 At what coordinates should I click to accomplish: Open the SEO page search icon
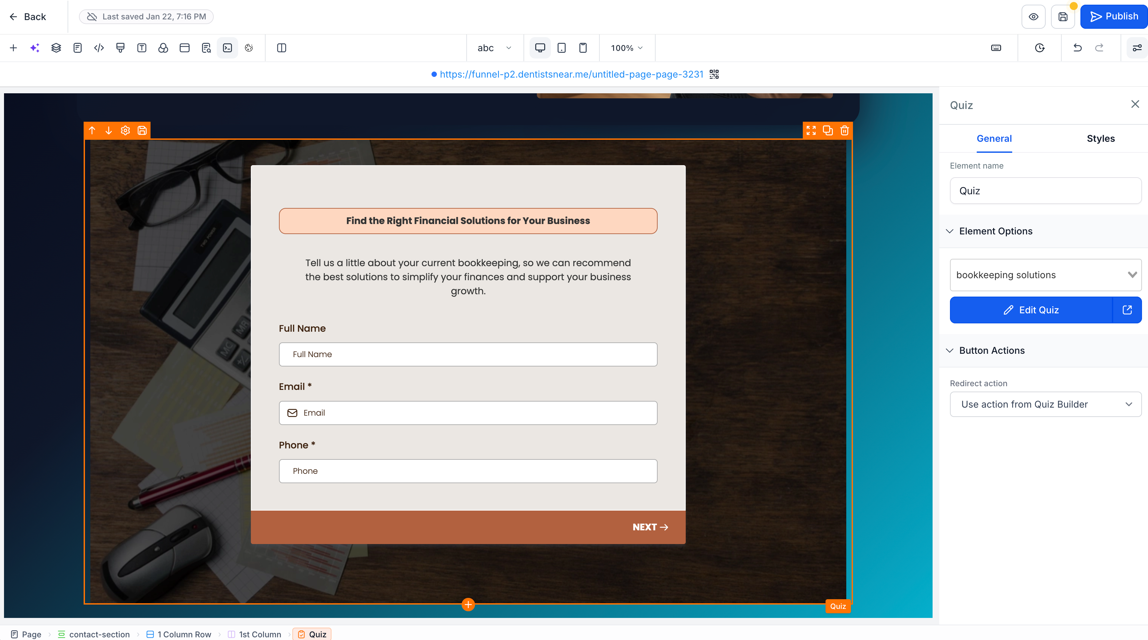coord(206,48)
